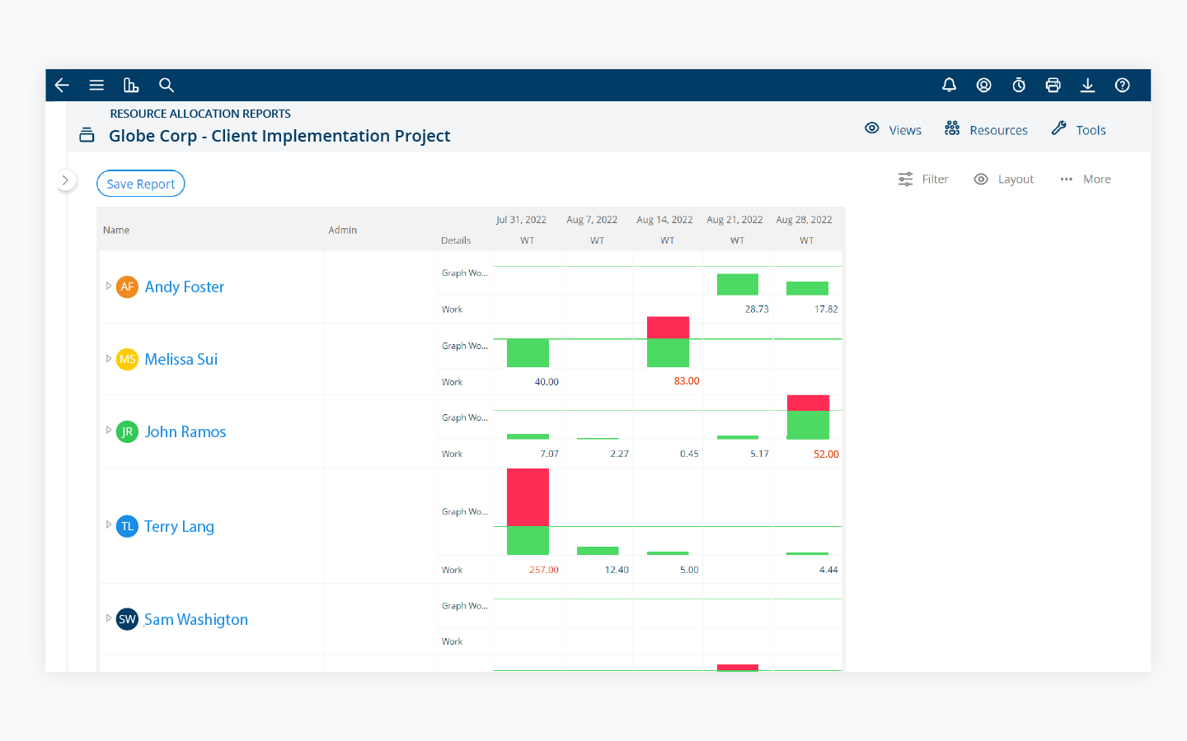Screen dimensions: 1187x741
Task: Open Melissa Sui's profile link
Action: tap(181, 359)
